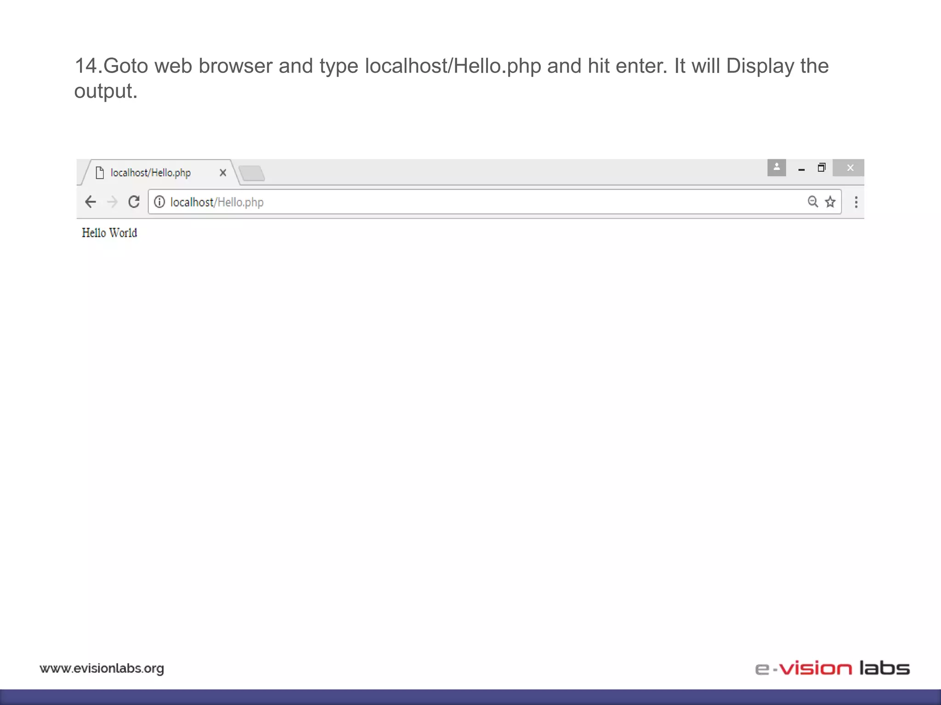This screenshot has height=705, width=941.
Task: Bookmark this page with the star icon
Action: tap(830, 201)
